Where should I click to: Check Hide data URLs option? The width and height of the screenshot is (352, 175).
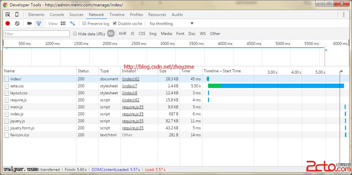click(75, 33)
